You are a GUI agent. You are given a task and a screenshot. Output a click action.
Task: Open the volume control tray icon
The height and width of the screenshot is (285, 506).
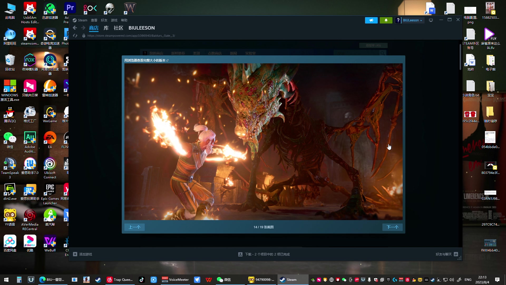452,280
